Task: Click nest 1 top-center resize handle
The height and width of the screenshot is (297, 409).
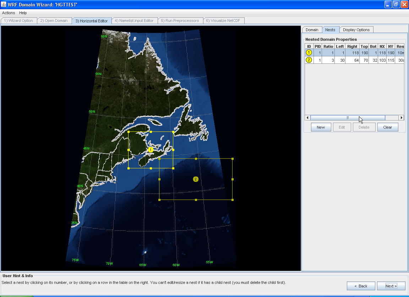Action: pyautogui.click(x=151, y=132)
